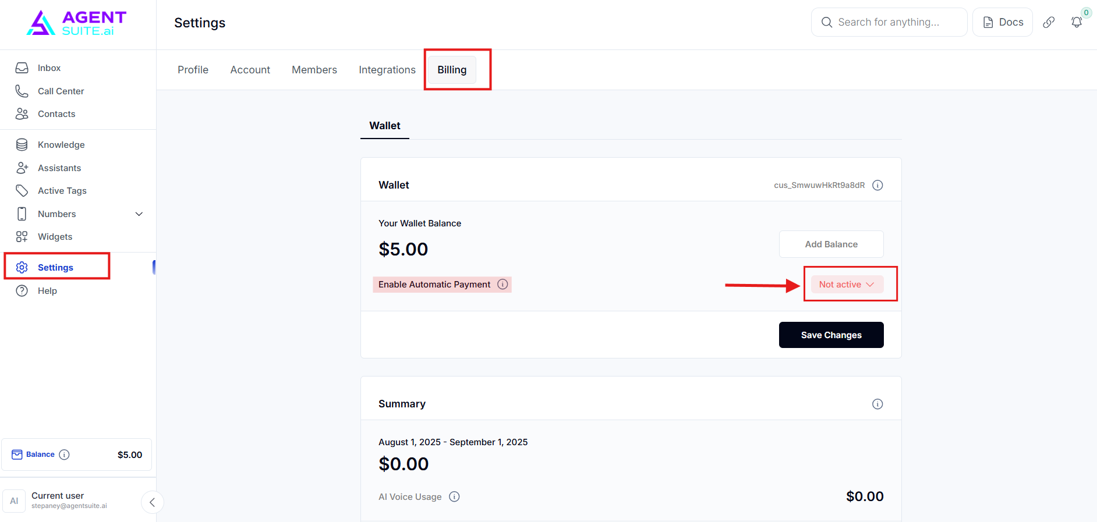Expand the Numbers submenu chevron
The image size is (1097, 522).
point(139,214)
